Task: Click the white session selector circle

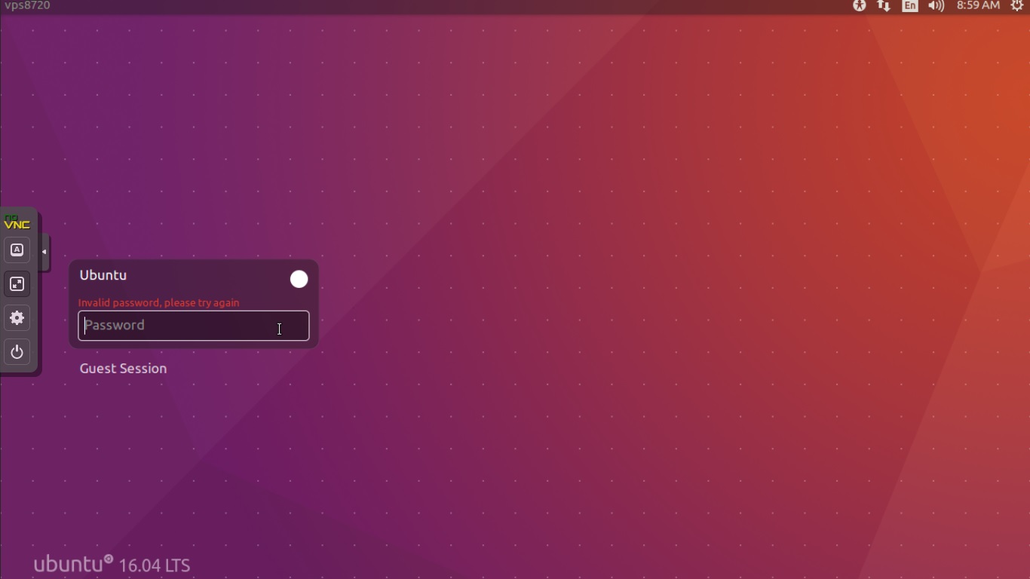Action: pos(299,280)
